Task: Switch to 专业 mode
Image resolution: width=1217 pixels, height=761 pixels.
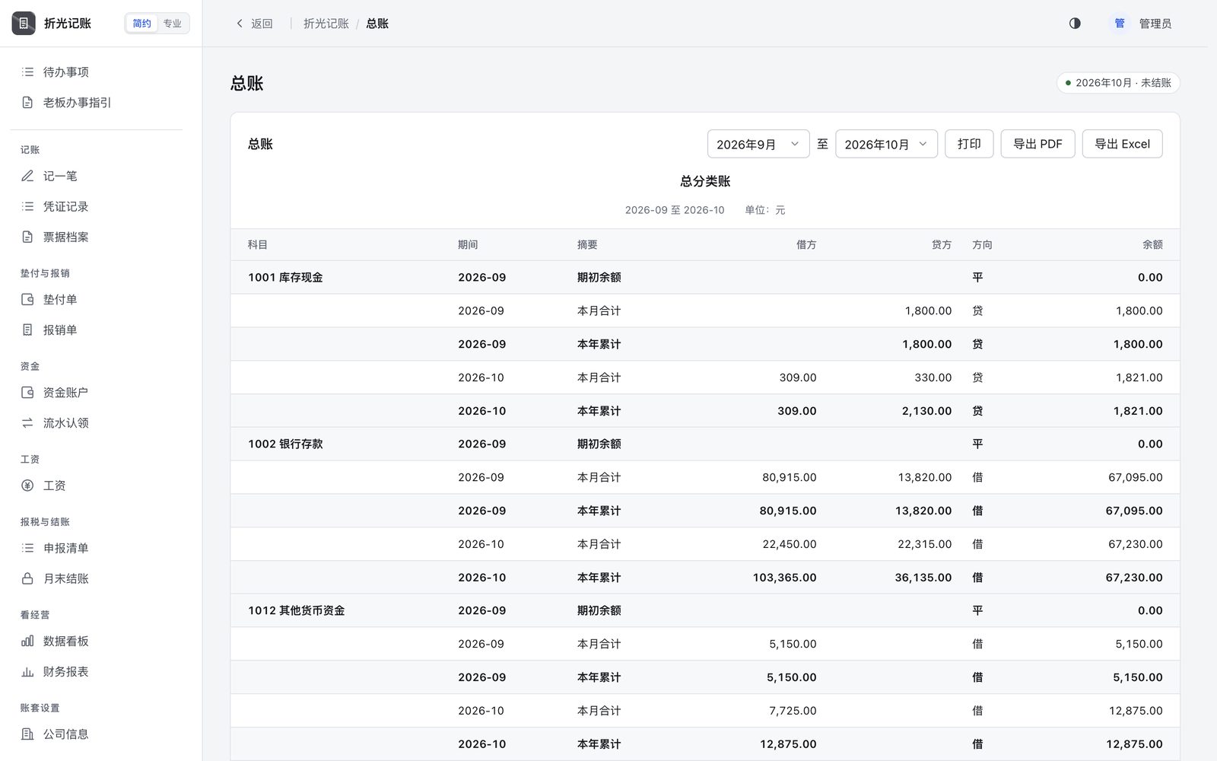Action: tap(173, 24)
